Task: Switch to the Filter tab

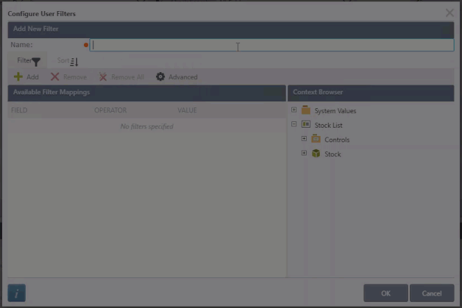Action: 27,61
